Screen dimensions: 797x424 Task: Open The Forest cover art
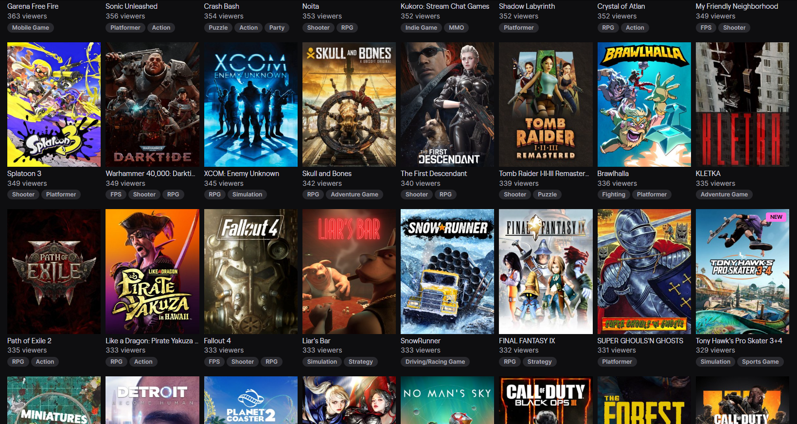644,400
